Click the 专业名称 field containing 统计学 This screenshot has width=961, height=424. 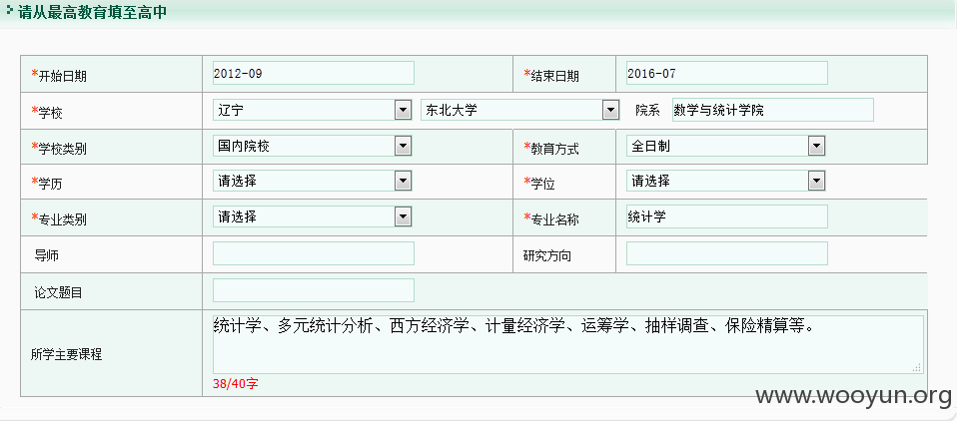point(726,216)
